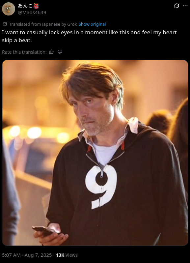The image size is (190, 263).
Task: Click the 13K view count
Action: [60, 255]
